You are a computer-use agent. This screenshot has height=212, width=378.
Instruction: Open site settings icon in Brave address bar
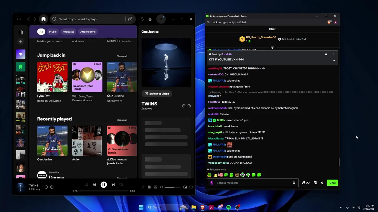coord(208,22)
